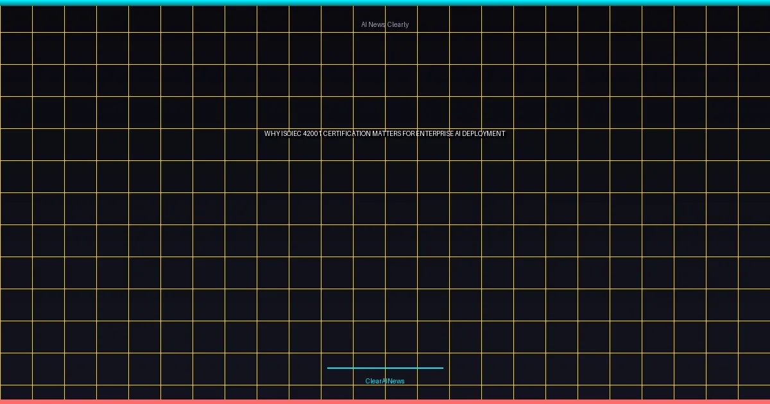Click the coral bar at the bottom edge
This screenshot has height=404, width=770.
385,401
